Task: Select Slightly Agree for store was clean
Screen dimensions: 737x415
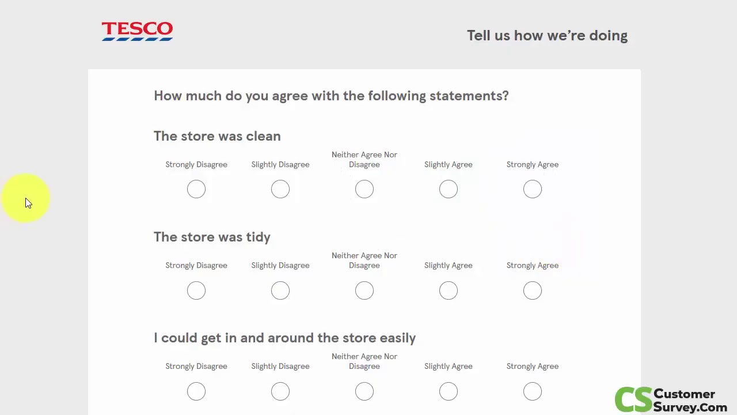Action: tap(449, 189)
